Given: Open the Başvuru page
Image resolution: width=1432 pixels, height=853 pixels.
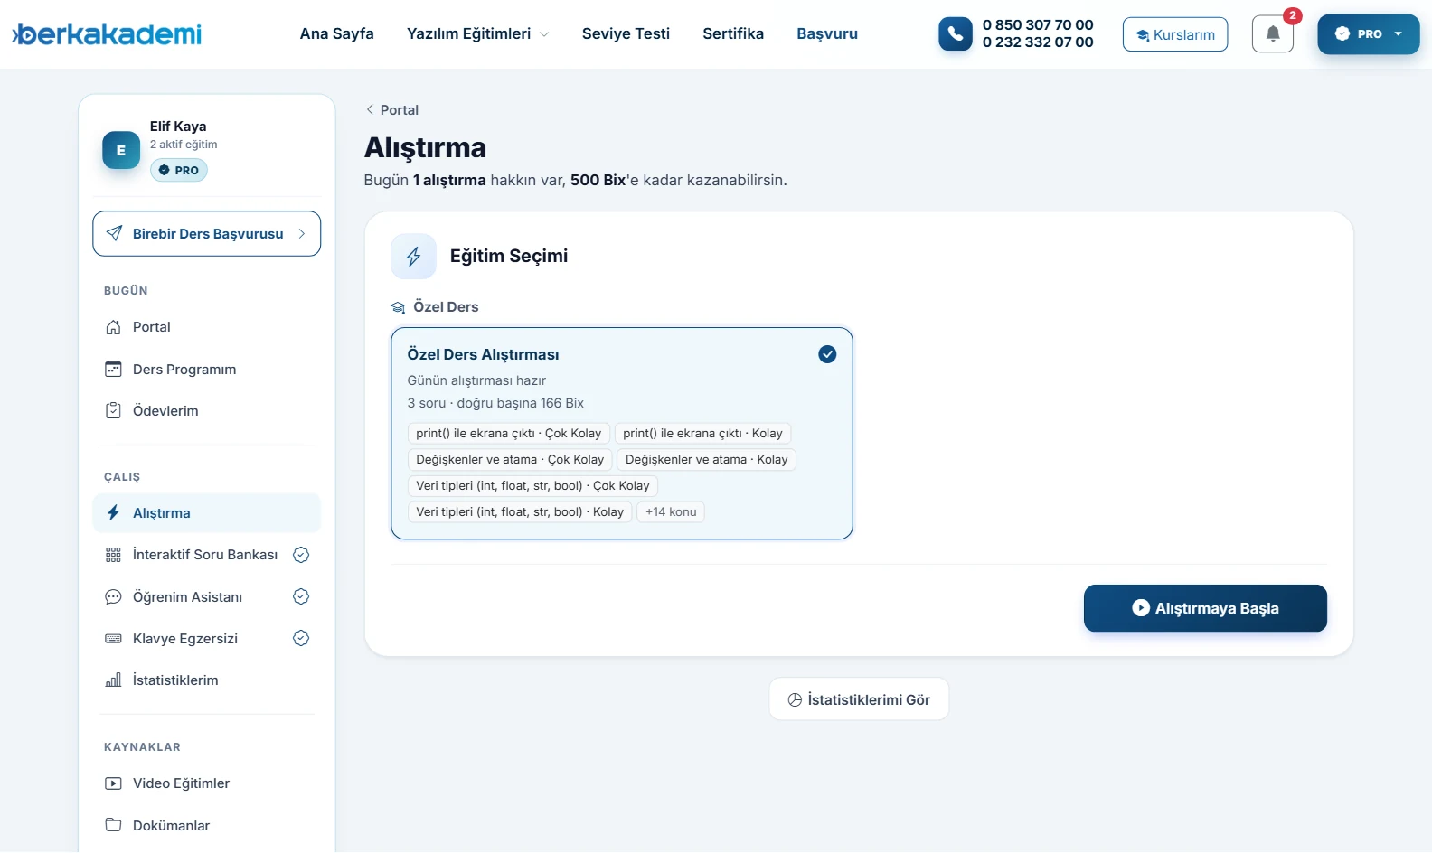Looking at the screenshot, I should [x=827, y=33].
